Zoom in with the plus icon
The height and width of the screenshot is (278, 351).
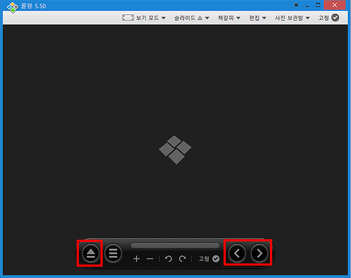pos(136,259)
